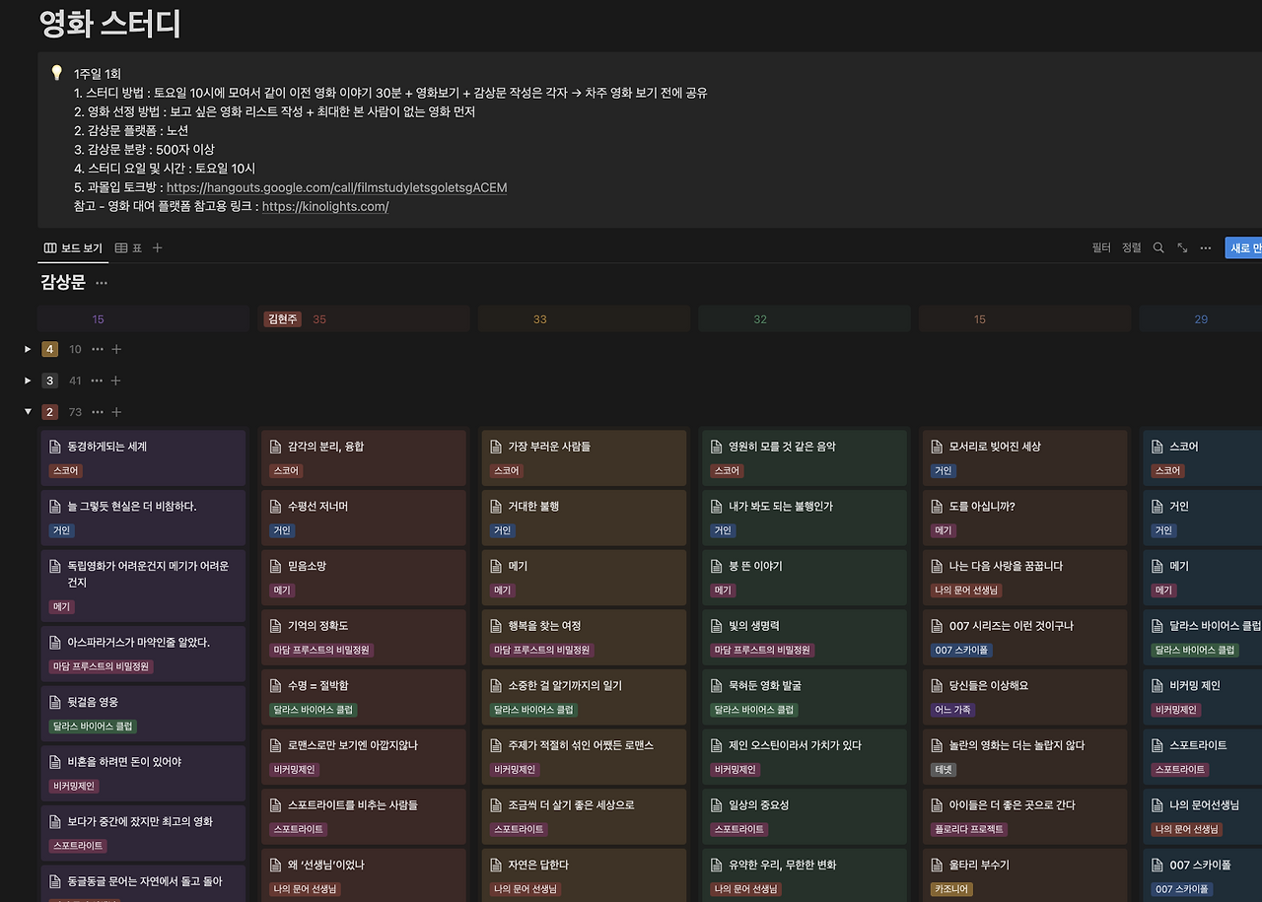Open the ellipsis menu next to 감상문

tap(102, 283)
